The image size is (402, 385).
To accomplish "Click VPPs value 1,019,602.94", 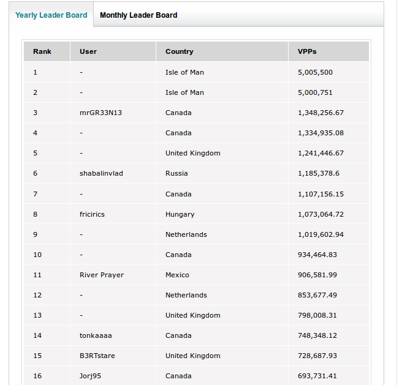I will click(x=320, y=234).
